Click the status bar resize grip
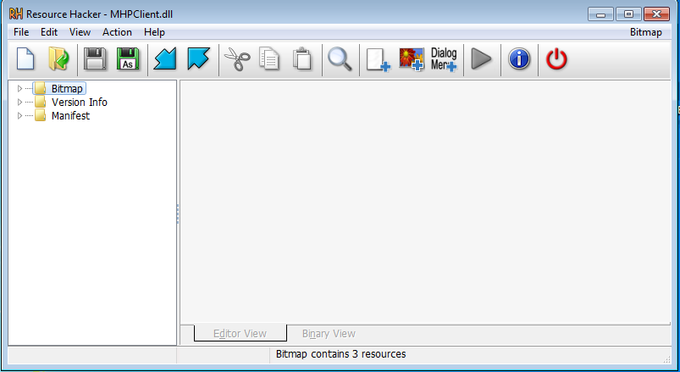This screenshot has width=680, height=372. [667, 358]
